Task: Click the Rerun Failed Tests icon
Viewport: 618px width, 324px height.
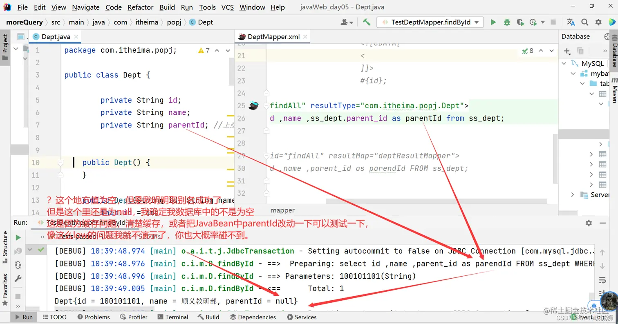Action: (x=18, y=251)
